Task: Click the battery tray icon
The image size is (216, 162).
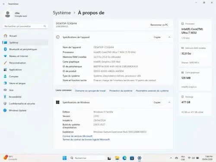Action: [198, 158]
